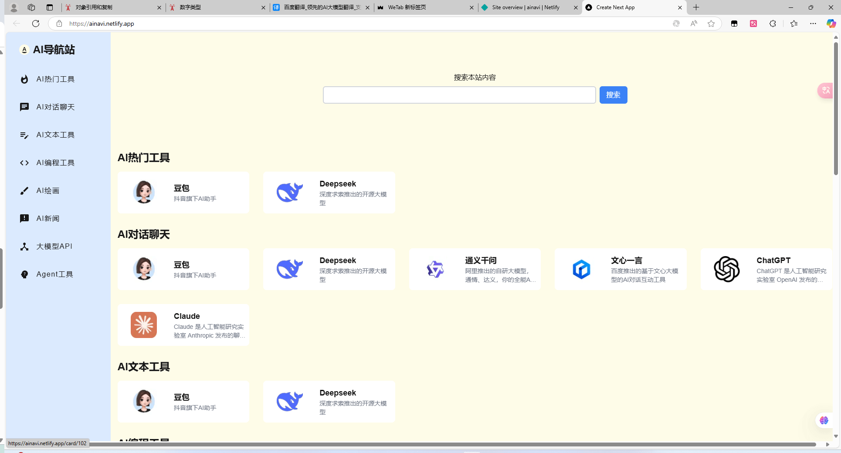Open AI对话聊天 chat bubble icon in sidebar
Screen dimensions: 841x453
coord(24,107)
